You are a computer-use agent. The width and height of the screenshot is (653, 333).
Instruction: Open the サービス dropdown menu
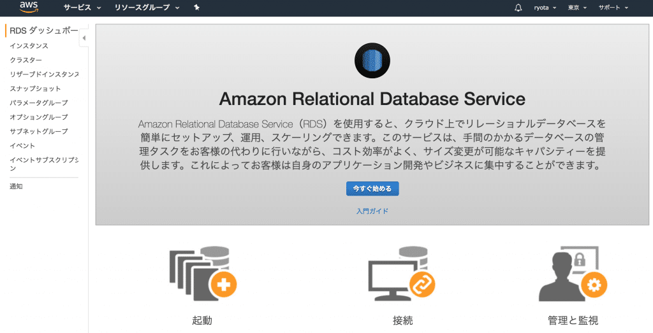82,8
